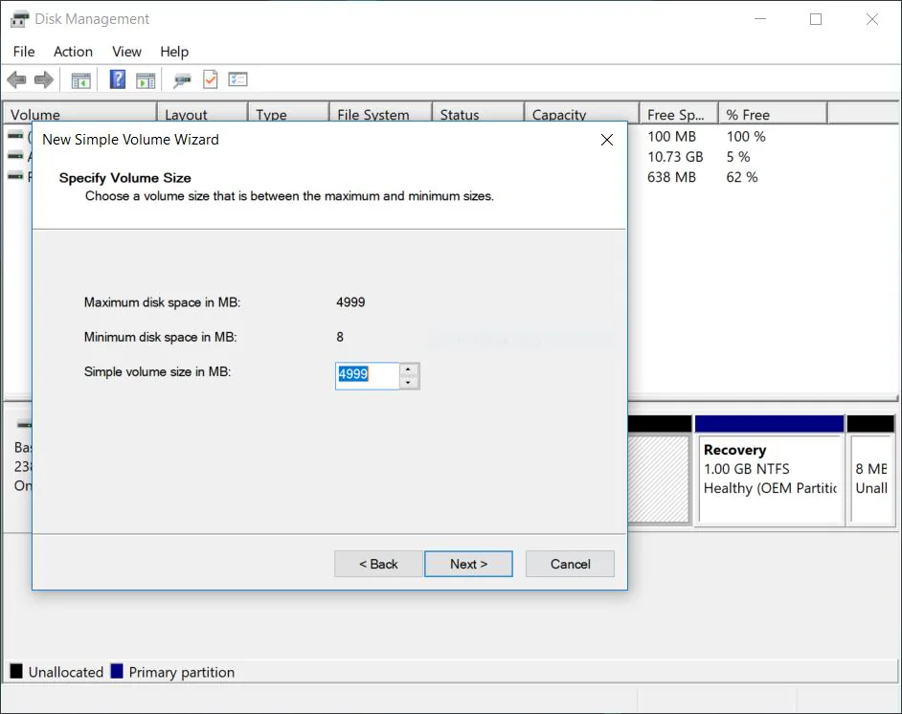Click the Back button in wizard
Screen dimensions: 902x714
(378, 564)
